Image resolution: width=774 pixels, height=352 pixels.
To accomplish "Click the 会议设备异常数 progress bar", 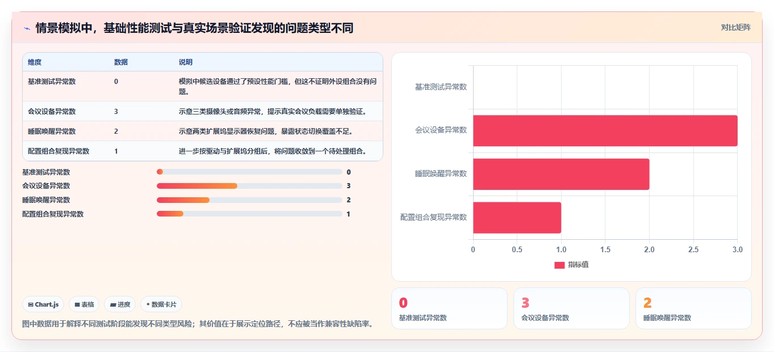I will (249, 186).
